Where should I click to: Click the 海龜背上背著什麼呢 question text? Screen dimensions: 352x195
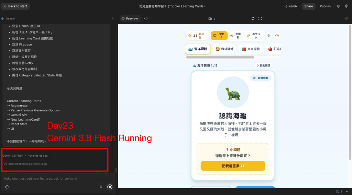(x=233, y=156)
